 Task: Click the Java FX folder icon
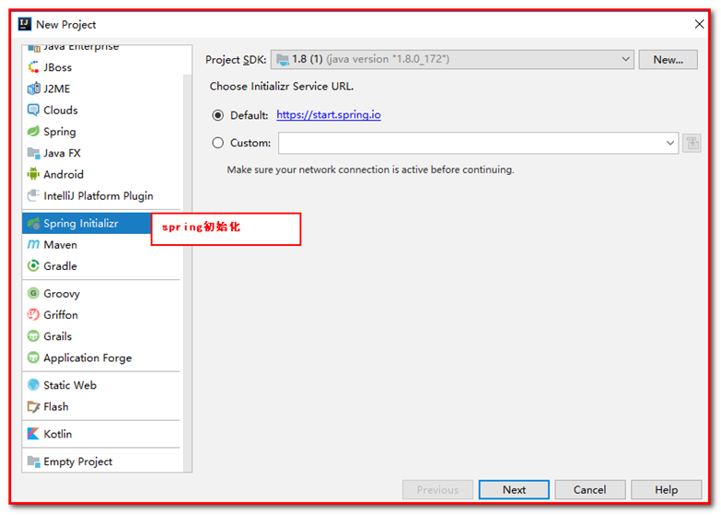(x=33, y=153)
